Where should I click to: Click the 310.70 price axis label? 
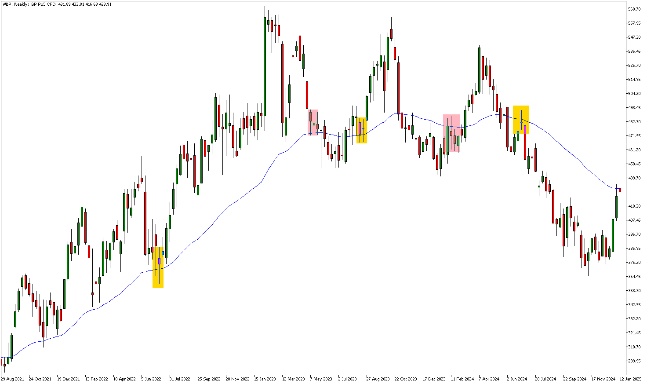pos(635,347)
